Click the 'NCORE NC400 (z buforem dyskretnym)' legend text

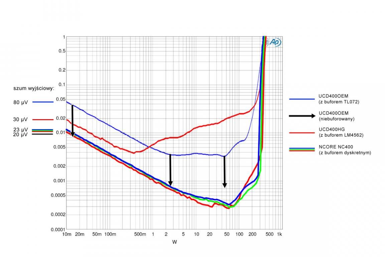pos(345,150)
